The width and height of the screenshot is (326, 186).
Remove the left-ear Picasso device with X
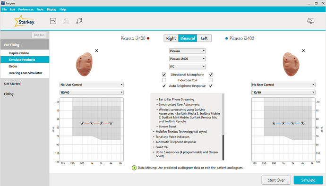click(303, 51)
